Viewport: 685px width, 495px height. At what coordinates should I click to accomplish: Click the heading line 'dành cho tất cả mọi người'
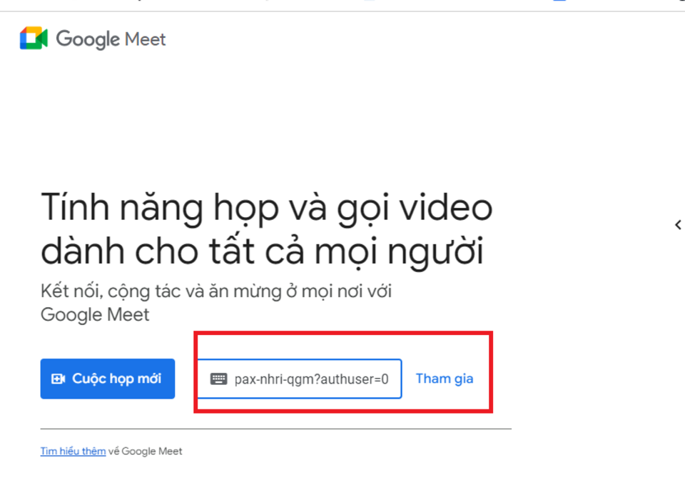[x=262, y=252]
